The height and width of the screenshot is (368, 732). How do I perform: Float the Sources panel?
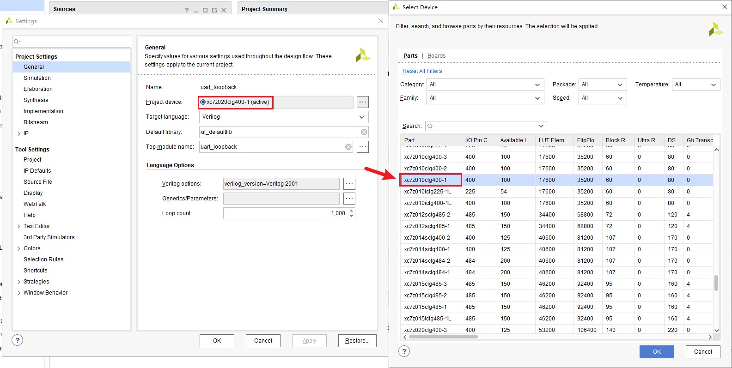pyautogui.click(x=214, y=10)
